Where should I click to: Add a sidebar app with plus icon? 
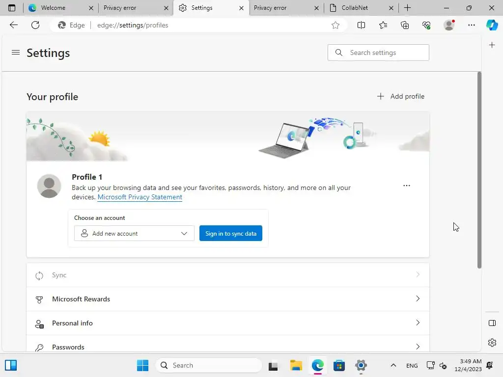point(492,45)
